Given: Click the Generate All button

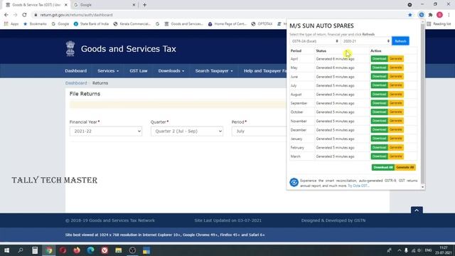Looking at the screenshot, I should tap(405, 168).
